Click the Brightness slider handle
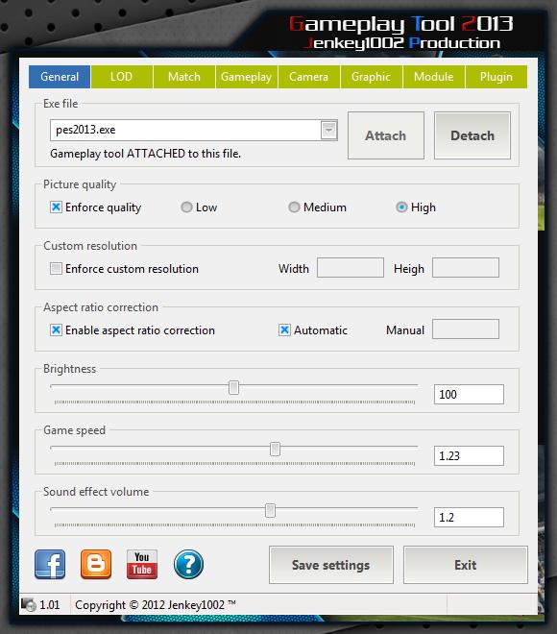The height and width of the screenshot is (634, 557). coord(233,387)
